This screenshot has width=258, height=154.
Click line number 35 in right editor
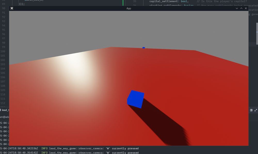click(135, 1)
